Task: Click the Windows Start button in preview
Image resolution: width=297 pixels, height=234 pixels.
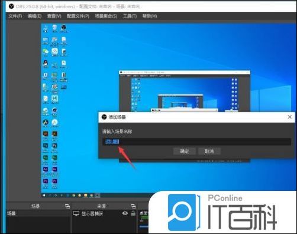Action: (44, 195)
